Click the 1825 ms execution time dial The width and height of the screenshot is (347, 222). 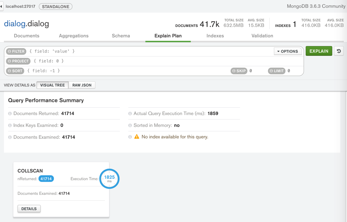pyautogui.click(x=109, y=178)
